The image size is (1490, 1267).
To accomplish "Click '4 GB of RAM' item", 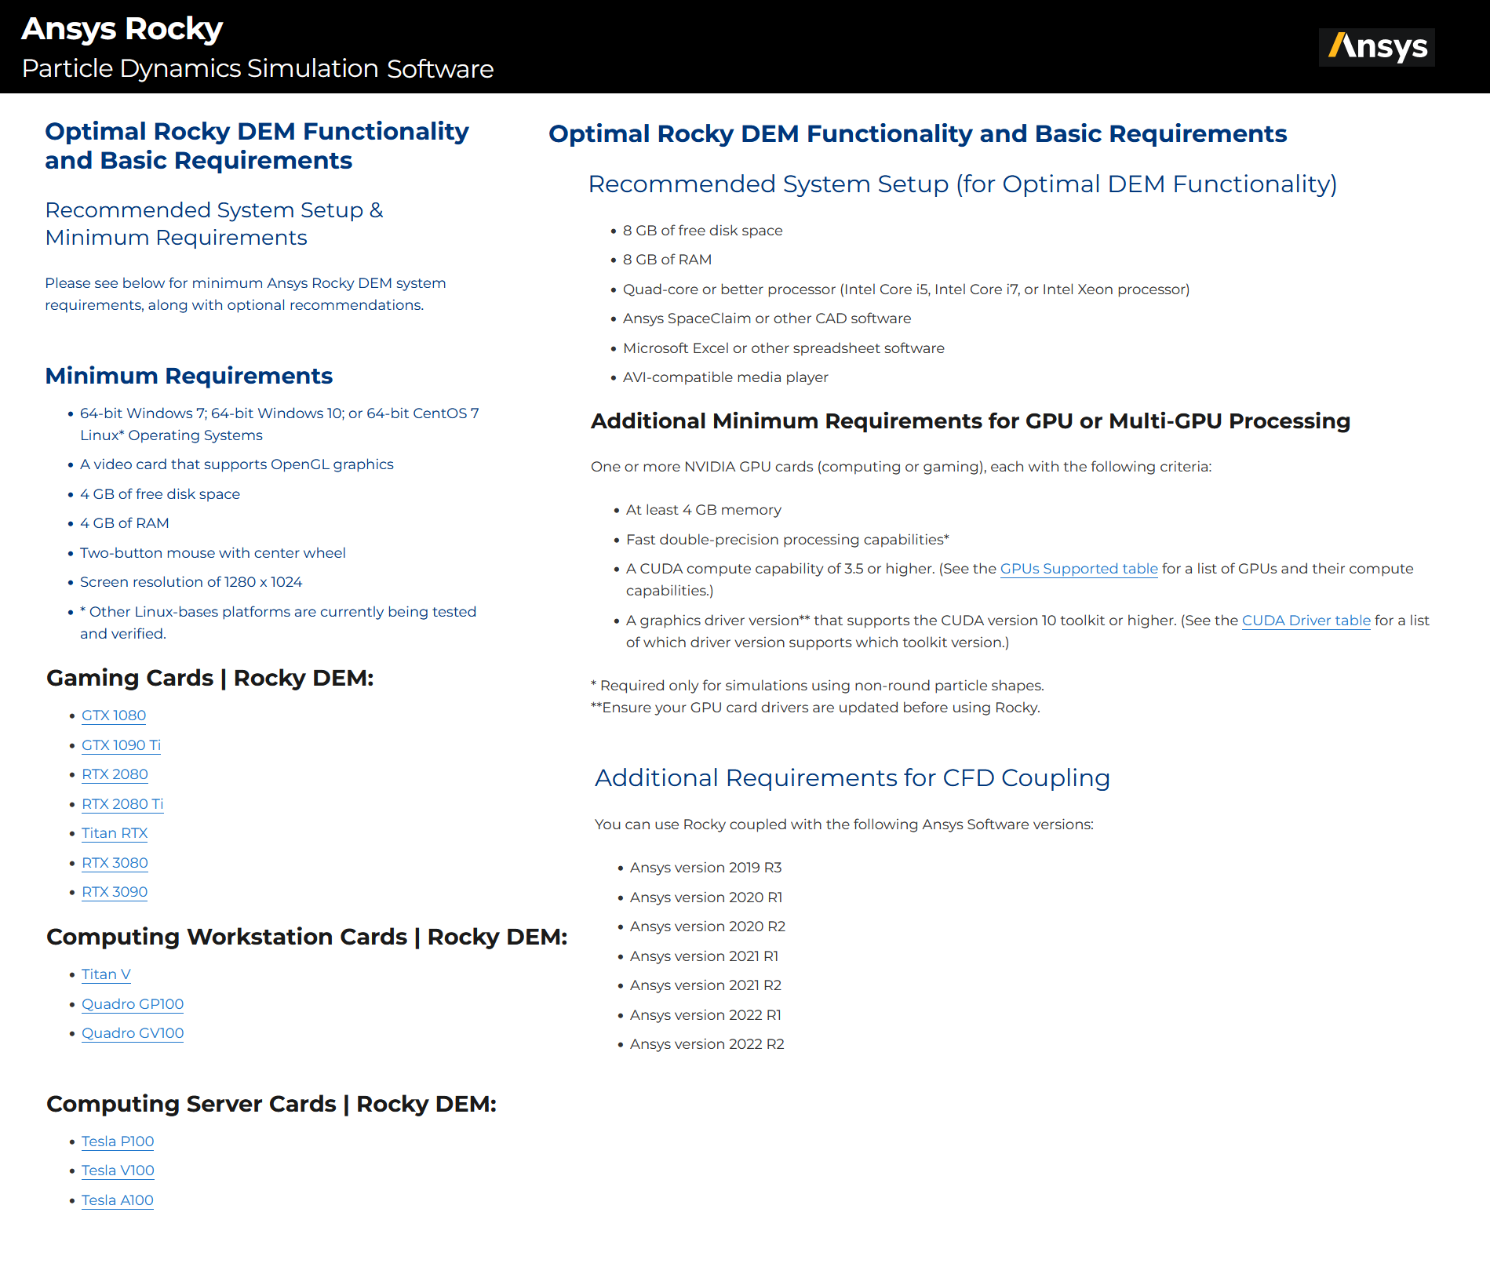I will pyautogui.click(x=125, y=523).
